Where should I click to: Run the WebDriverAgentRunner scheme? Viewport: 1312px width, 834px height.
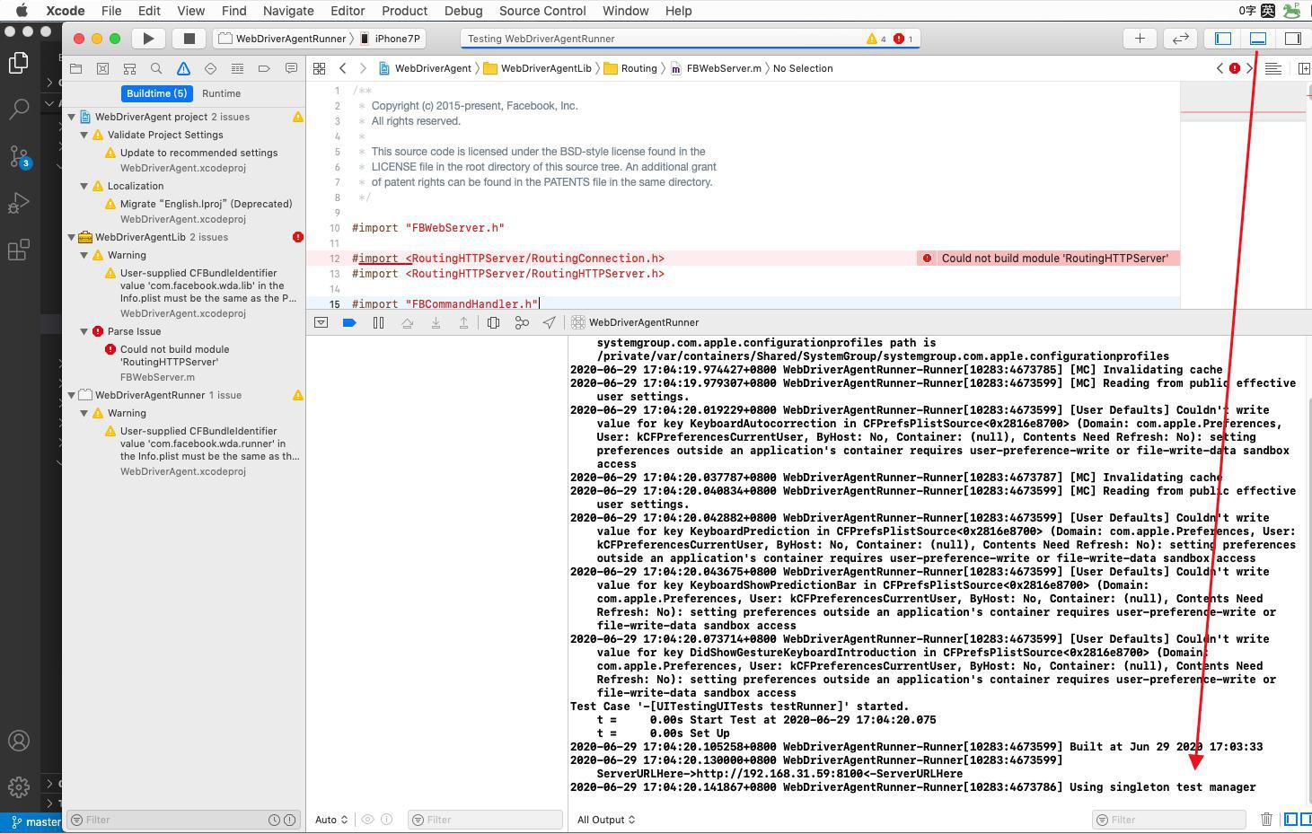coord(148,39)
